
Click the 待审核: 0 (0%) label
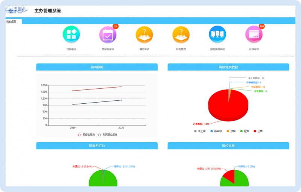click(247, 166)
